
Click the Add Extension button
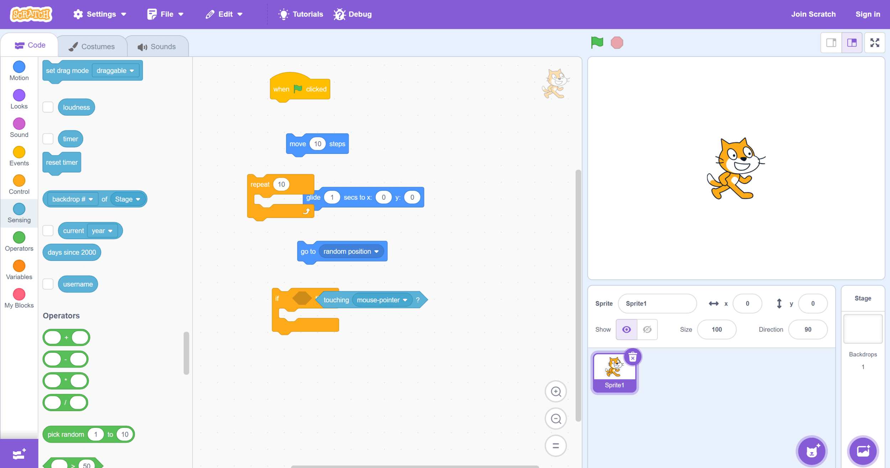[x=19, y=454]
